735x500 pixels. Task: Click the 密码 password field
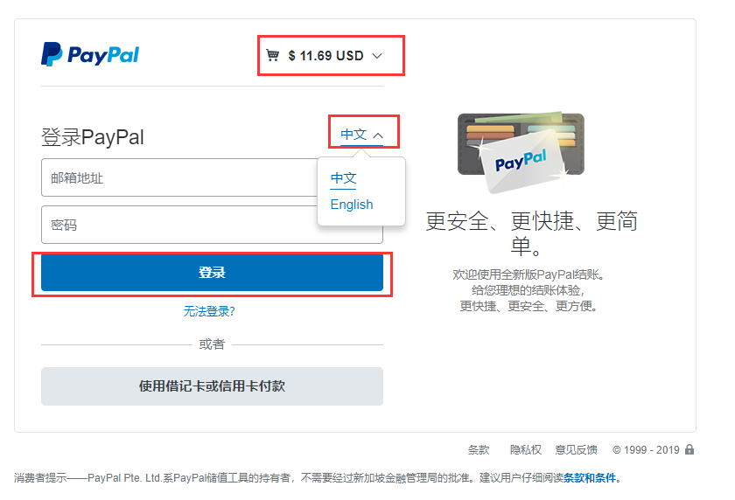(x=179, y=225)
